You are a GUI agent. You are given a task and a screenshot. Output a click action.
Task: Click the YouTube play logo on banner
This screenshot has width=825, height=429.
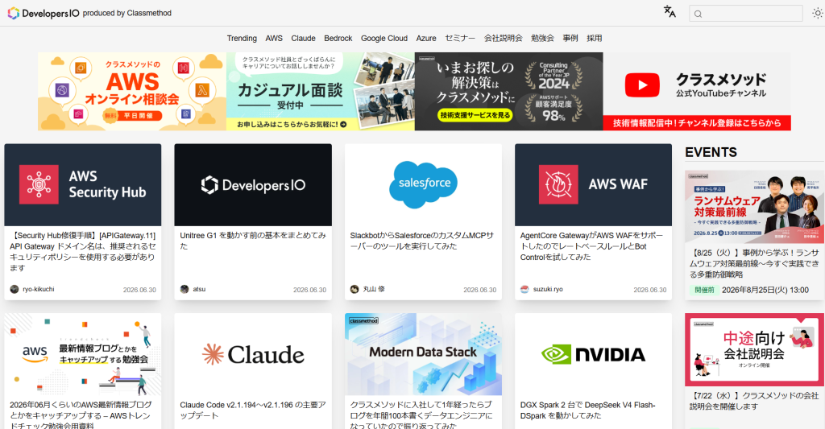[x=642, y=85]
